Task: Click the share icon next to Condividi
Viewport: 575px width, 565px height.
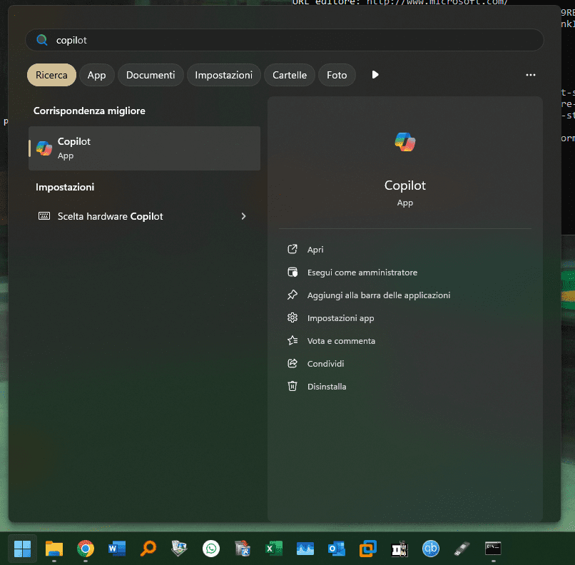Action: pyautogui.click(x=292, y=363)
